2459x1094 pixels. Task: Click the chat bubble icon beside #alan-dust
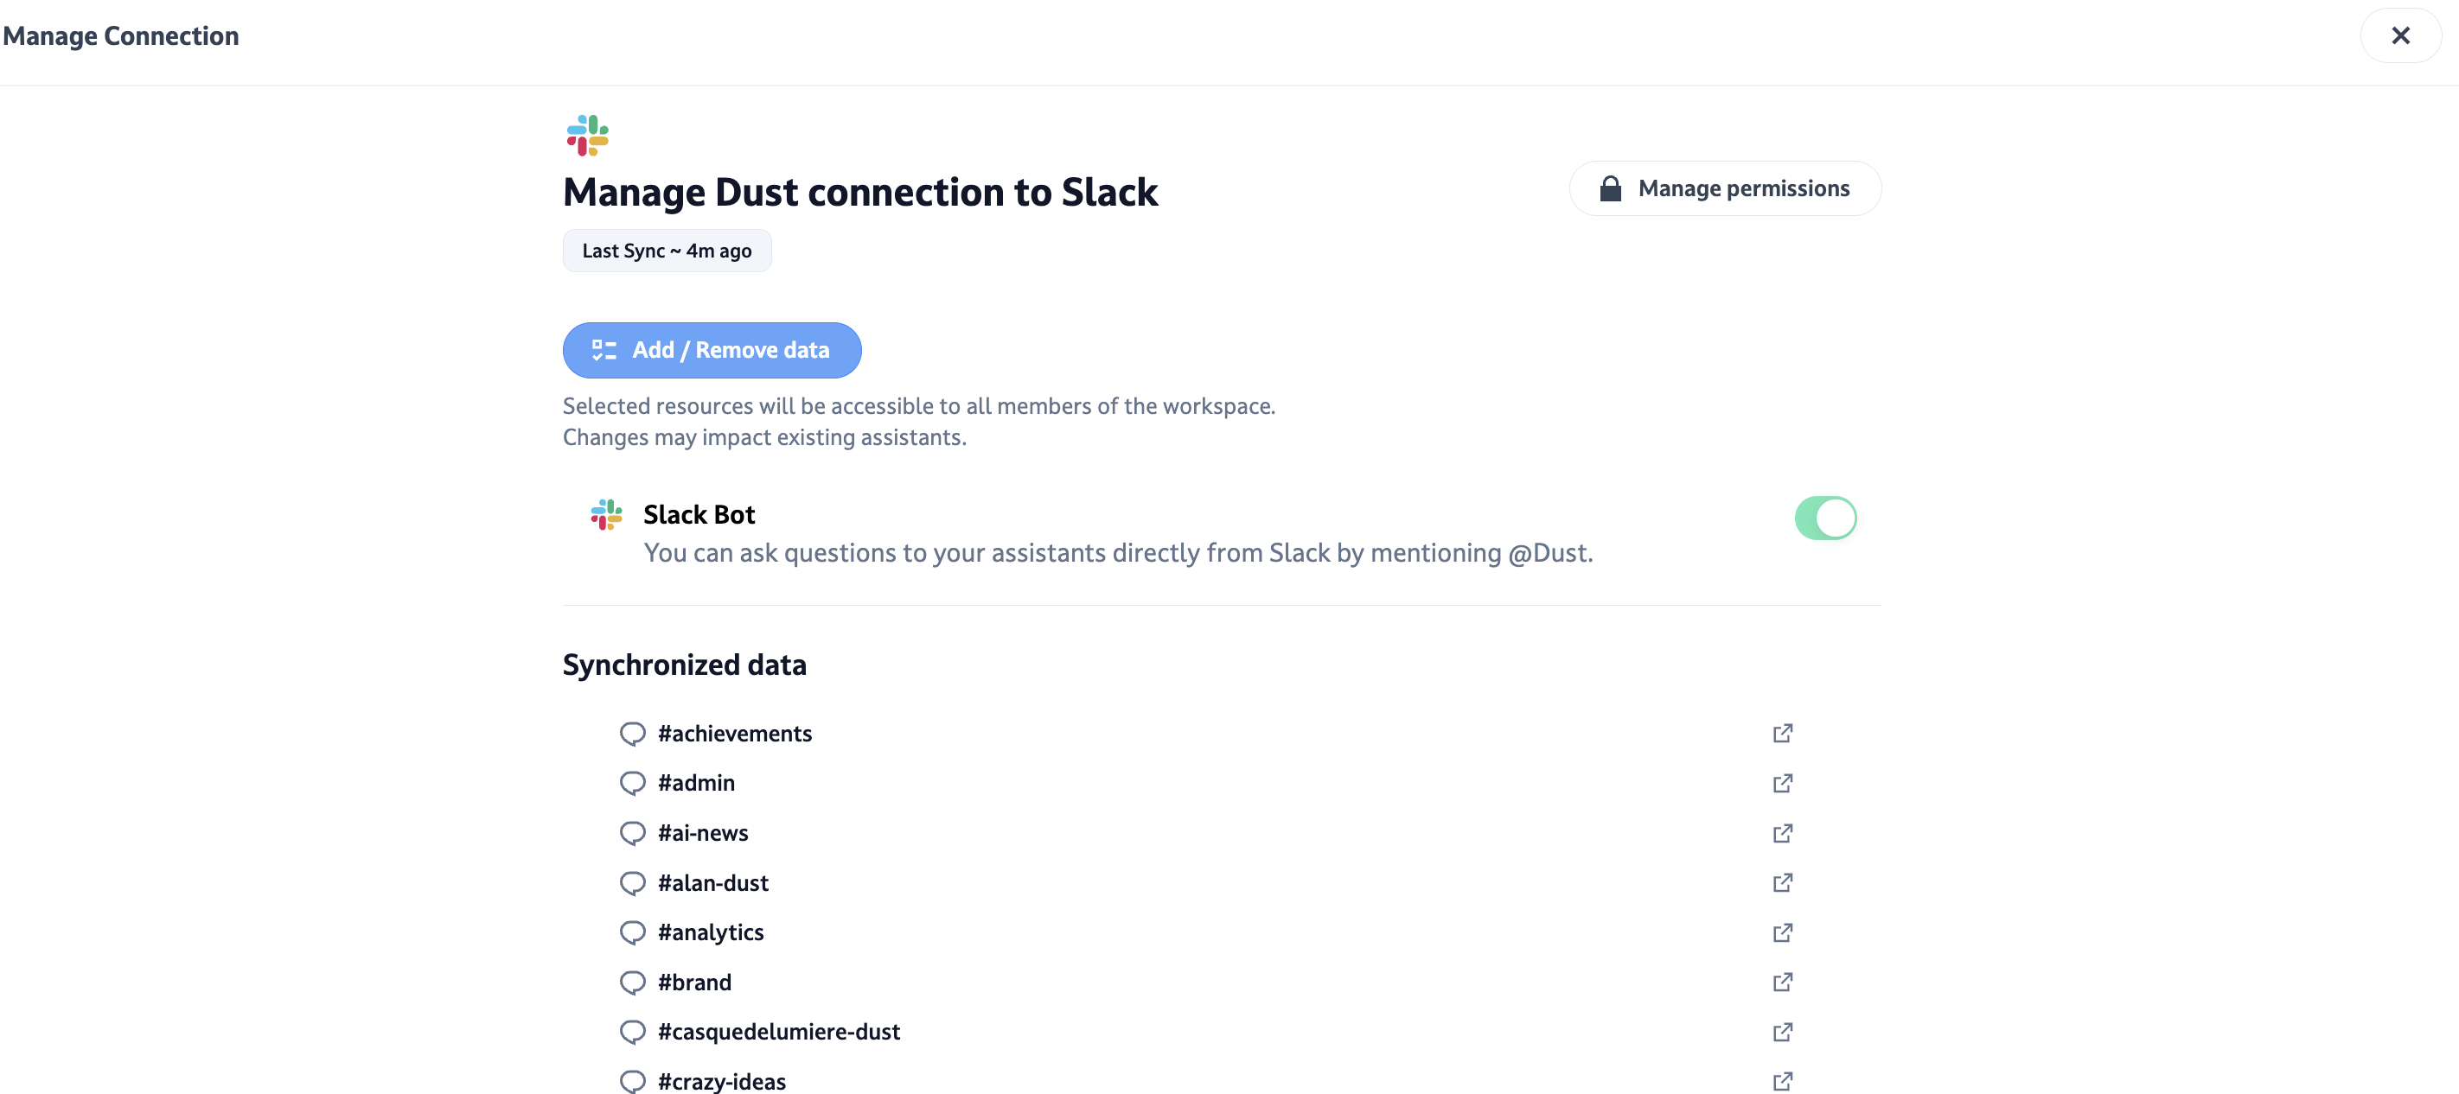[632, 883]
